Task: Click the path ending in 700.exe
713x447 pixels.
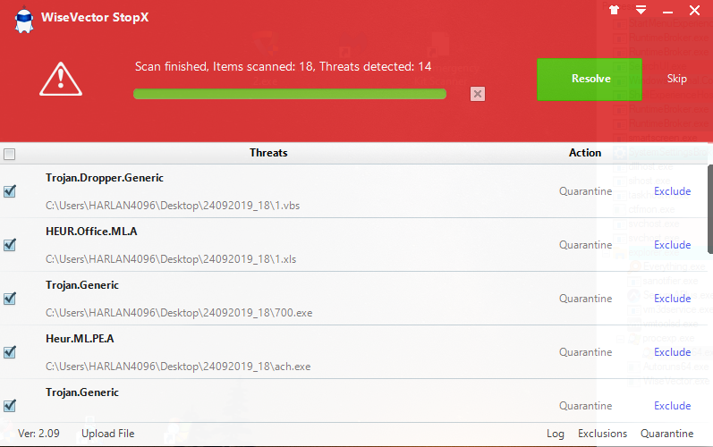Action: [x=179, y=313]
